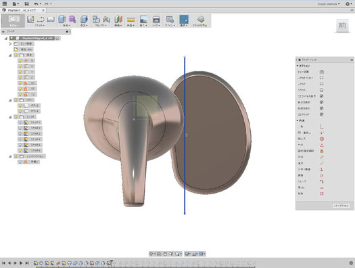The height and width of the screenshot is (268, 355).
Task: Apply the Midpoint triangle constraint
Action: pyautogui.click(x=321, y=145)
